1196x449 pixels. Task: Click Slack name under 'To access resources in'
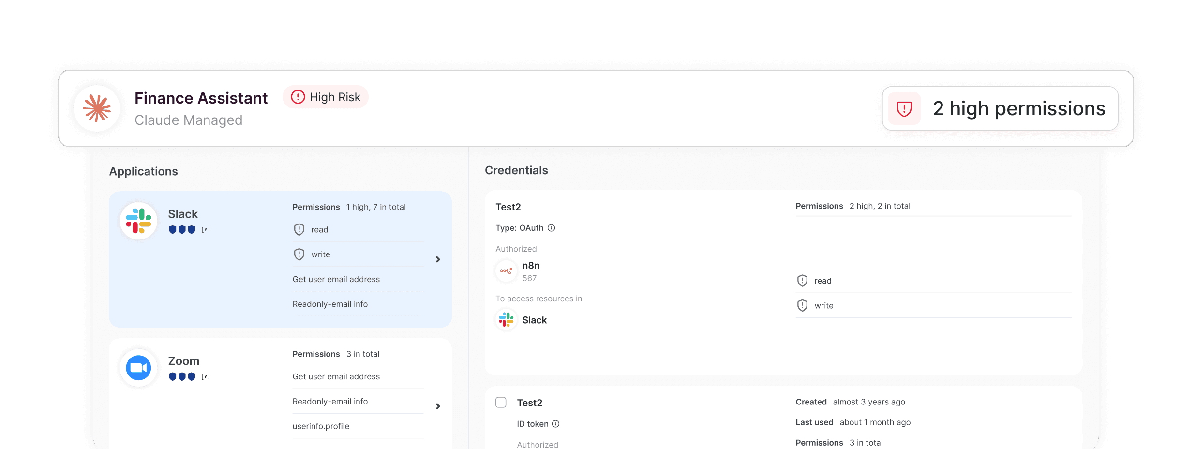(535, 320)
